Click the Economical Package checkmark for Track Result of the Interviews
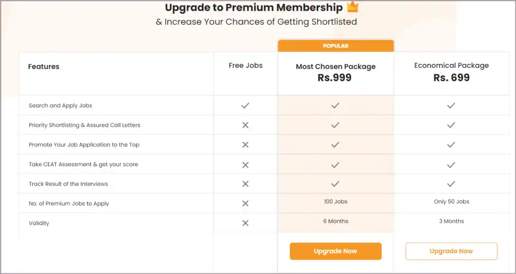Screen dimensions: 516x274 451,184
